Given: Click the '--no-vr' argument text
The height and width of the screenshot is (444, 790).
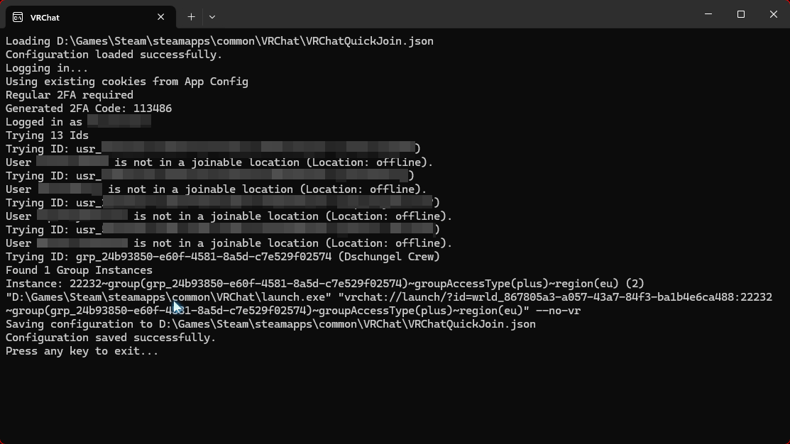Looking at the screenshot, I should [558, 311].
